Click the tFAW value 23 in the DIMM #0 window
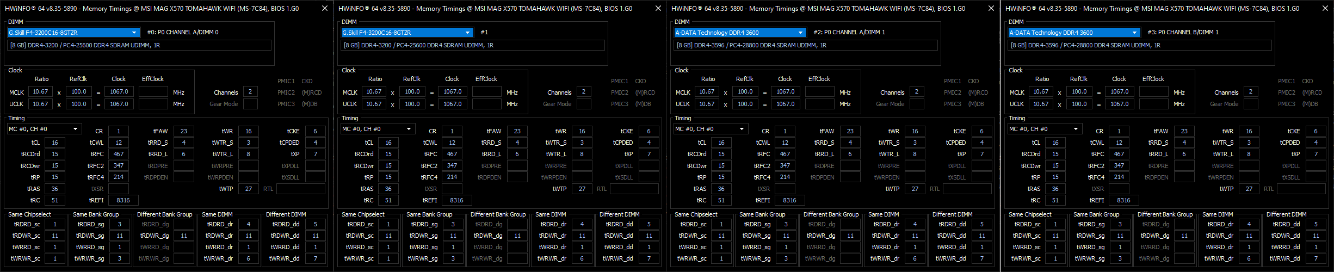The image size is (1334, 272). (184, 131)
